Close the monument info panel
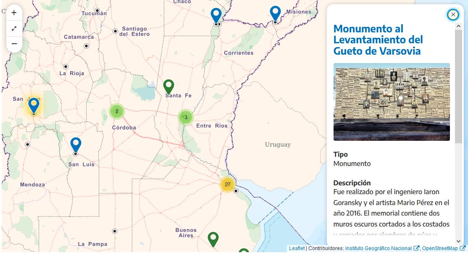Screen dimensions: 468x253 click(x=453, y=14)
